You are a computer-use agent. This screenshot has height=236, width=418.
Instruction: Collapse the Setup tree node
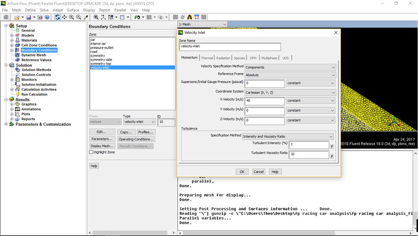point(6,26)
